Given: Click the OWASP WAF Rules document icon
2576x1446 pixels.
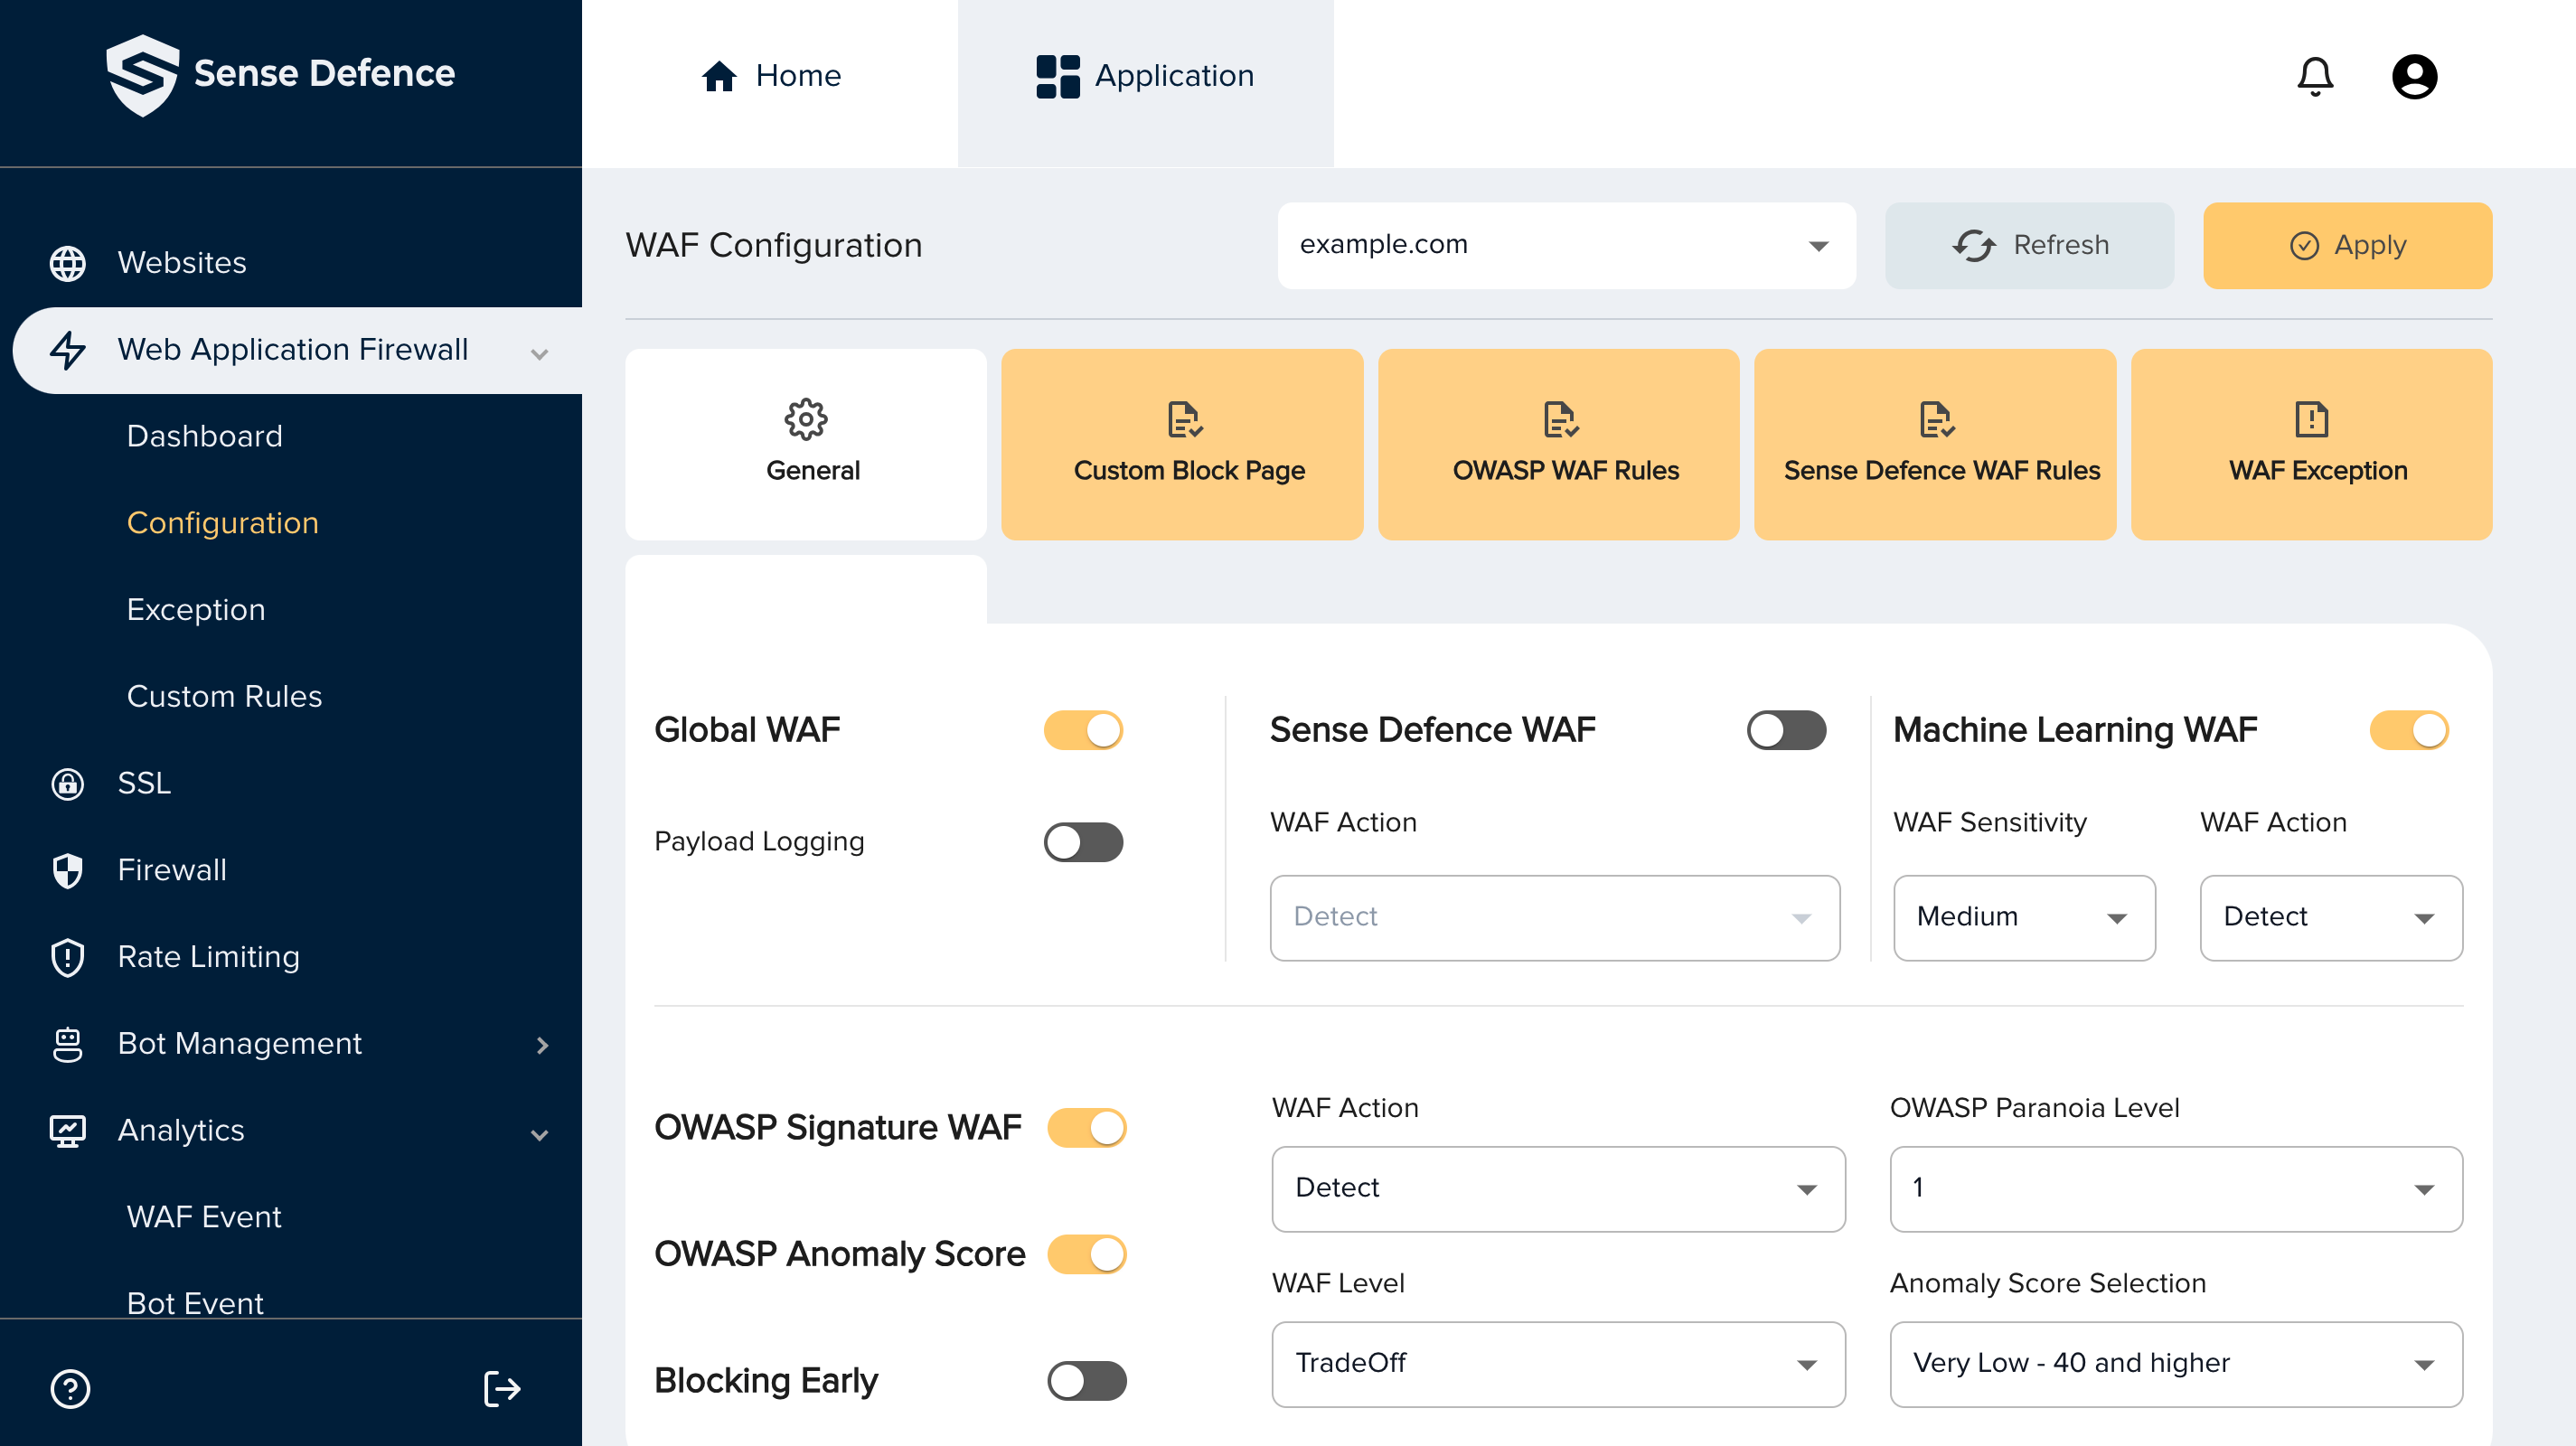Looking at the screenshot, I should [1560, 419].
